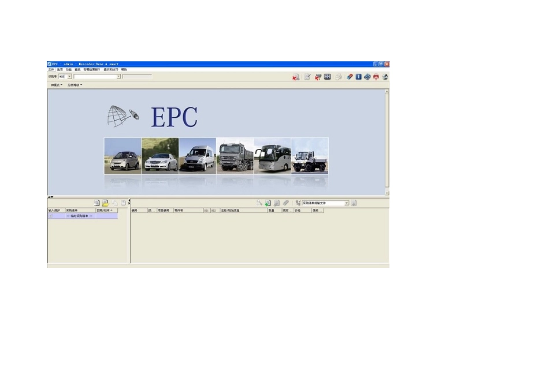Image resolution: width=549 pixels, height=388 pixels.
Task: Click the copy list icon in lower panel
Action: pos(114,203)
